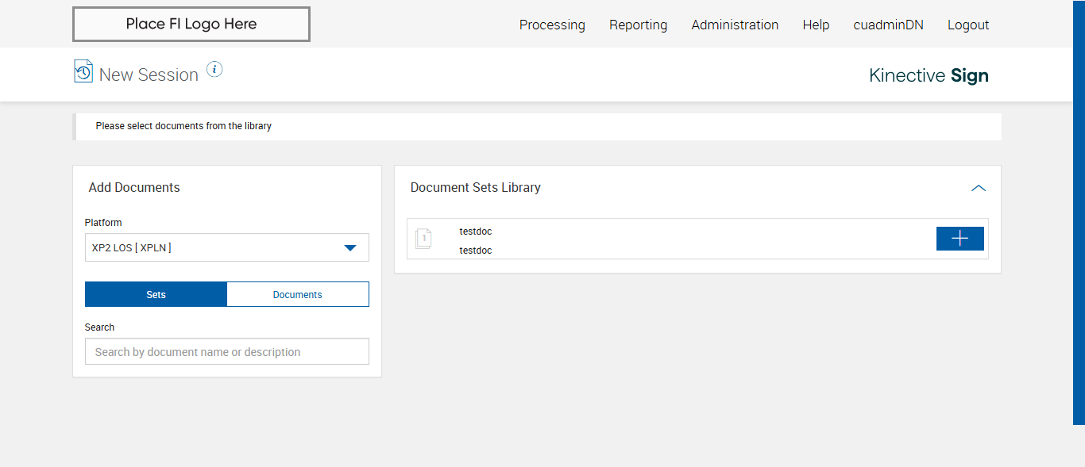This screenshot has width=1085, height=467.
Task: Click the Kinective Sign brand logo
Action: click(x=929, y=75)
